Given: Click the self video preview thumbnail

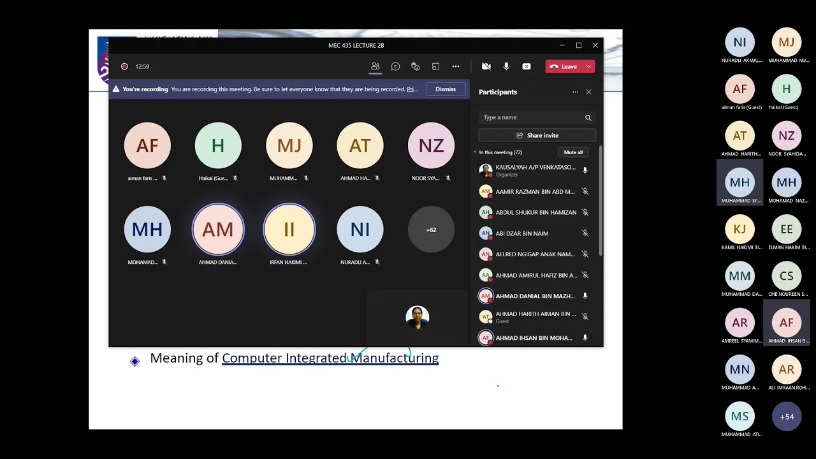Looking at the screenshot, I should tap(418, 317).
